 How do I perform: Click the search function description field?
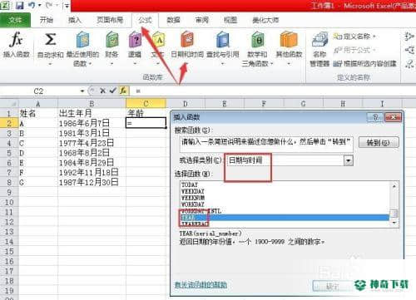(x=266, y=144)
